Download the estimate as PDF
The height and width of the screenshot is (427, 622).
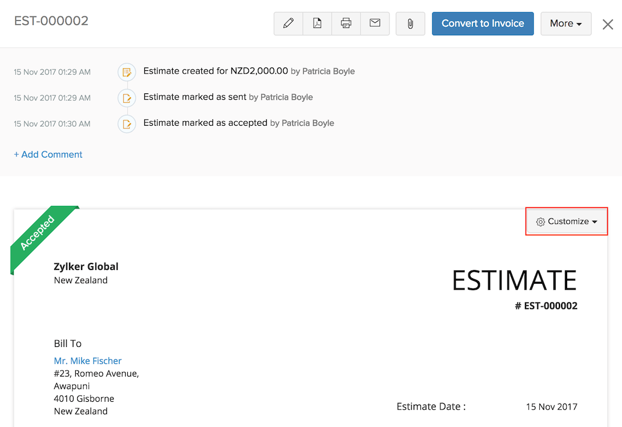point(317,24)
